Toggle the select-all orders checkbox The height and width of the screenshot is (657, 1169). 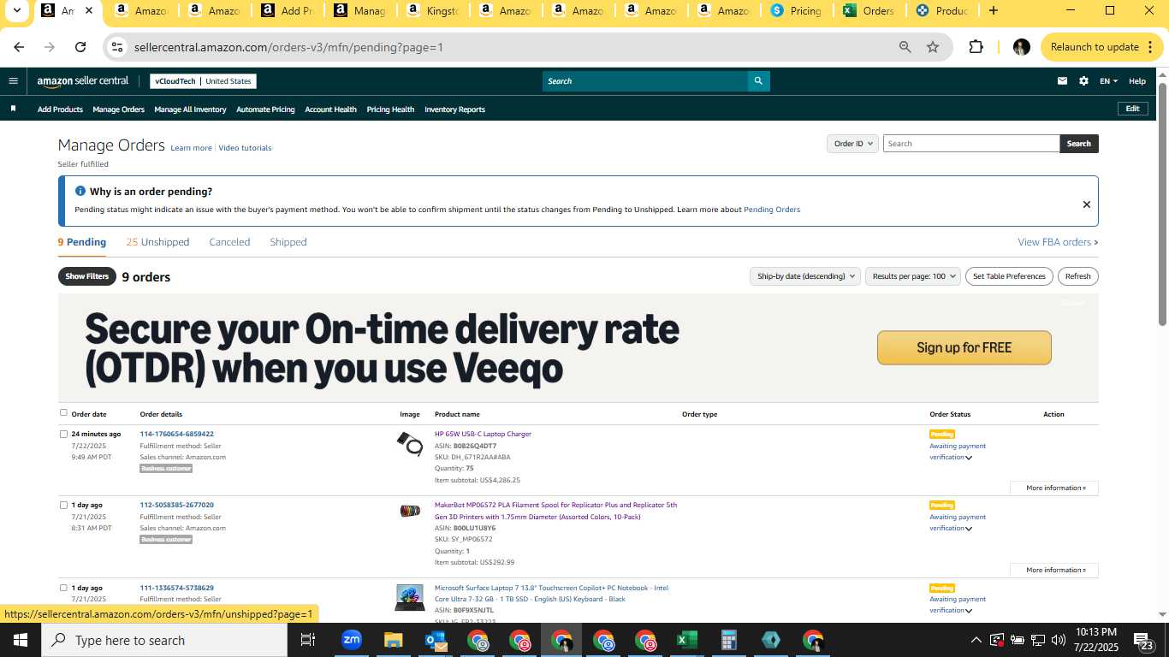(x=63, y=413)
